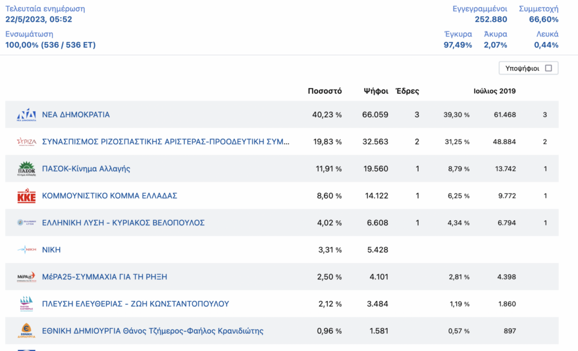The height and width of the screenshot is (351, 578).
Task: Open ΜέΡΑ25-ΣΥΜΜΑΧΙΑ ΓΙΑ ΤΗ ΡΗΞΗ link
Action: [x=105, y=277]
